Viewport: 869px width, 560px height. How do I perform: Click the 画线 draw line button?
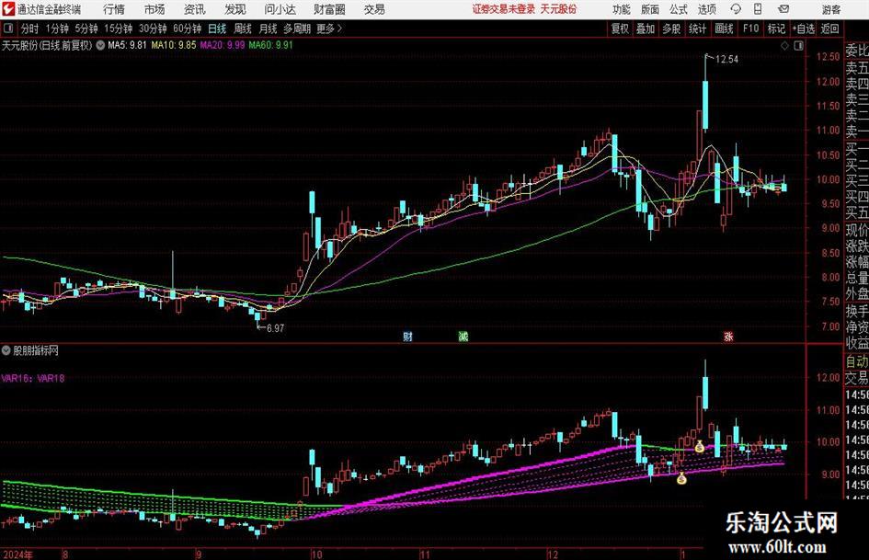[x=724, y=29]
